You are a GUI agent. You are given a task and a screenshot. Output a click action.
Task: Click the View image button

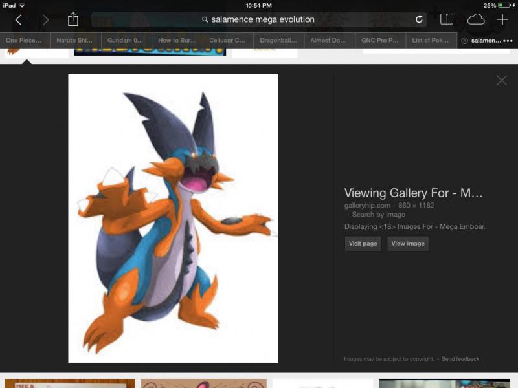point(408,244)
